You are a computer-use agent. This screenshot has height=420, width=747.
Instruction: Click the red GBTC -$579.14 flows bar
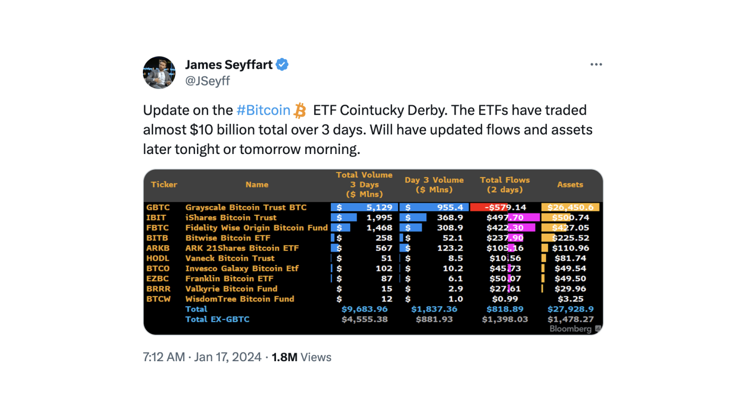tap(489, 207)
